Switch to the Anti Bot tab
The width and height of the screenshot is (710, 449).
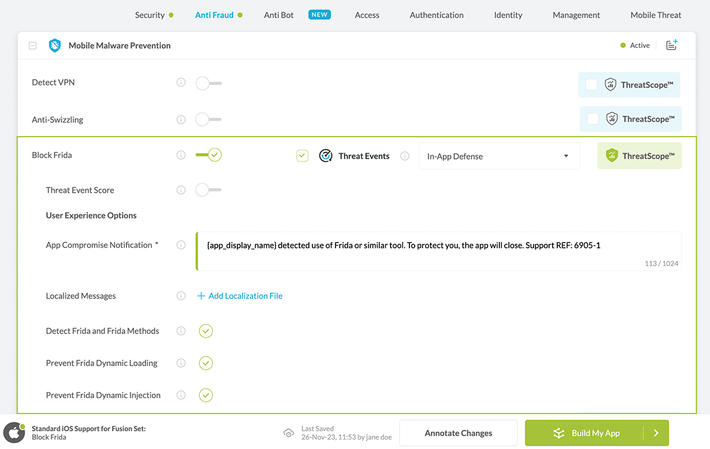[279, 15]
